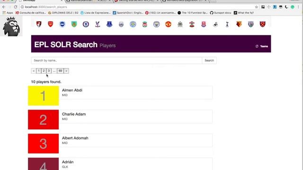Click the Arsenal club crest
Viewport: 303px width, 170px height.
51,24
